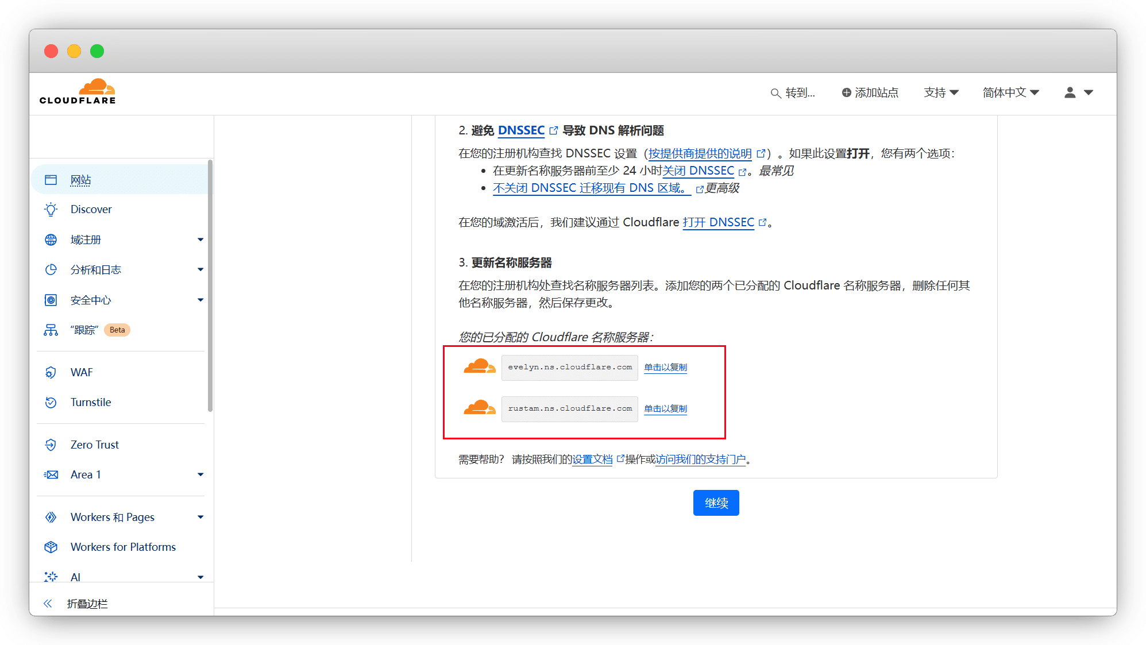Click the rustam.ns.cloudflare.com nameserver field

click(x=569, y=409)
